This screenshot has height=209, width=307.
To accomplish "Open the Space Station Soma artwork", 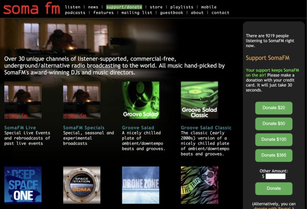I will pyautogui.click(x=82, y=185).
